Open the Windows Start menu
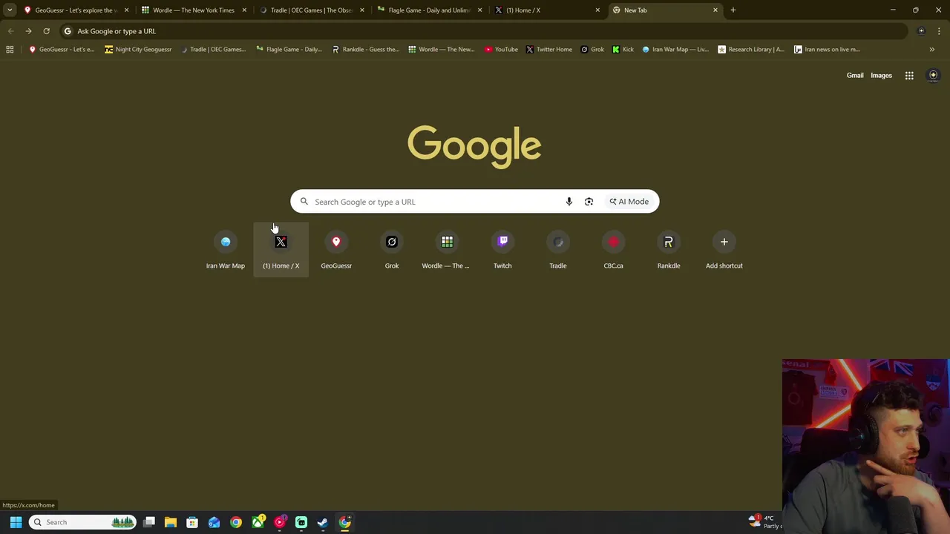This screenshot has height=534, width=950. click(16, 522)
